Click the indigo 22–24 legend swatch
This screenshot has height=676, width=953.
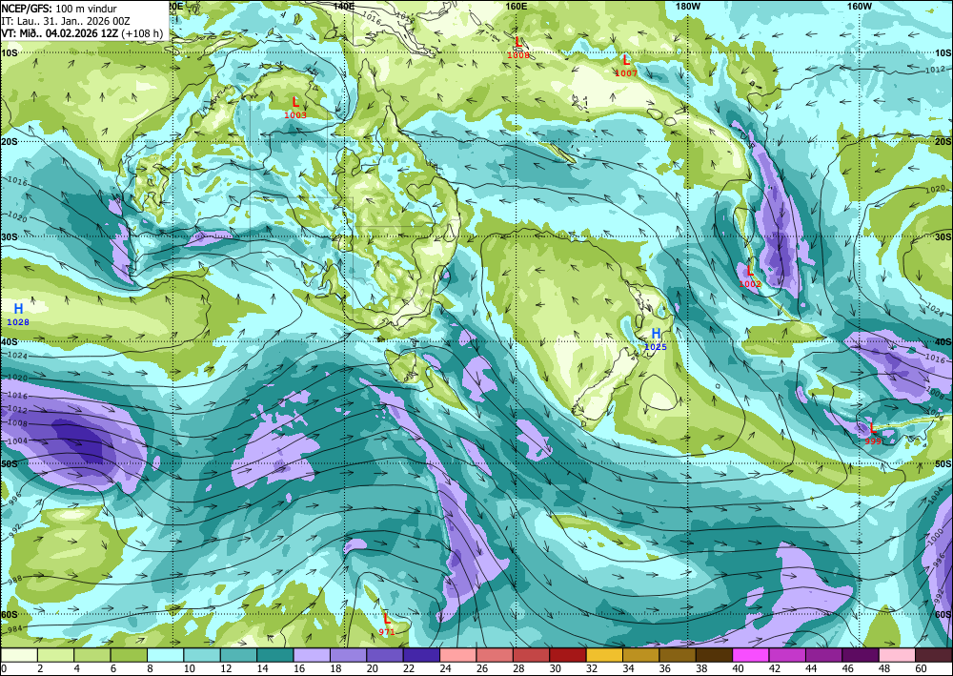[x=421, y=655]
